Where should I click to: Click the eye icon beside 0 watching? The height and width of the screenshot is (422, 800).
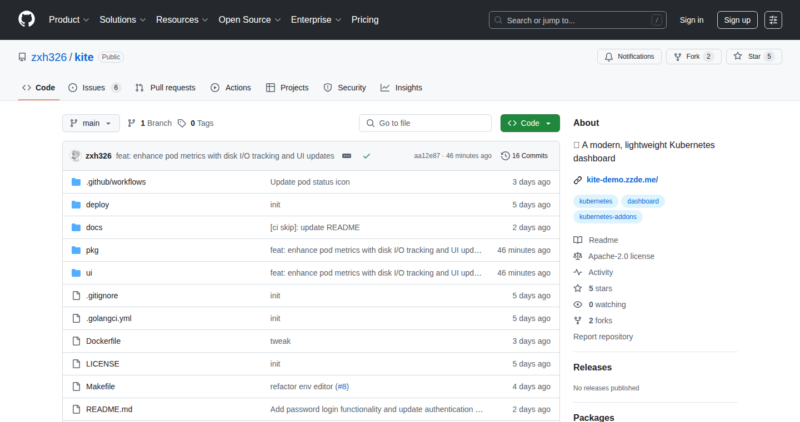(578, 304)
